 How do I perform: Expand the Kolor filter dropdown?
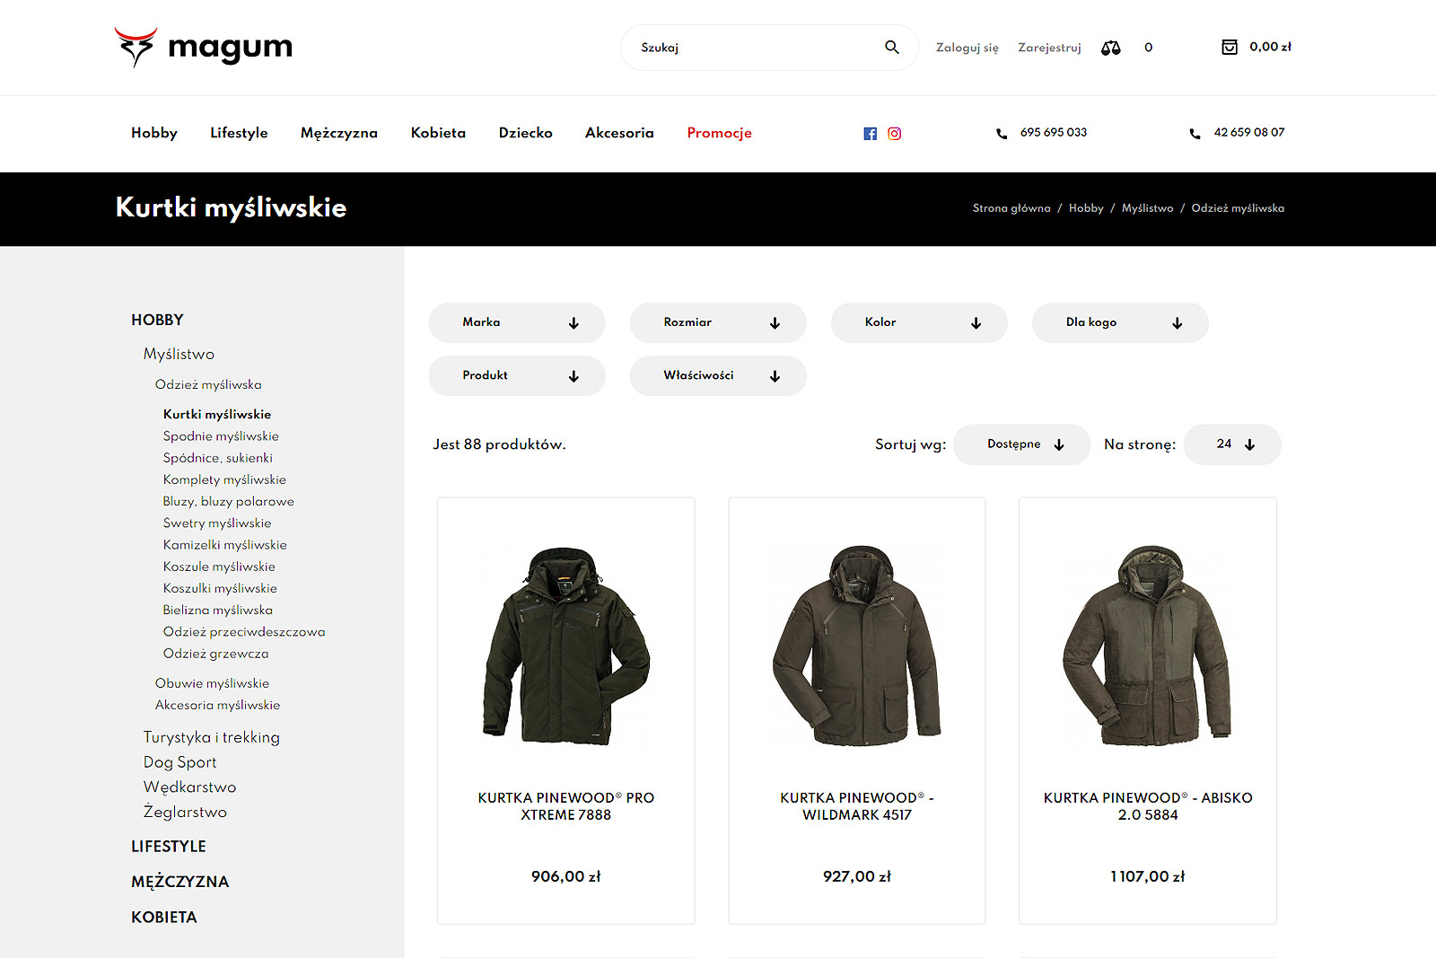(919, 322)
